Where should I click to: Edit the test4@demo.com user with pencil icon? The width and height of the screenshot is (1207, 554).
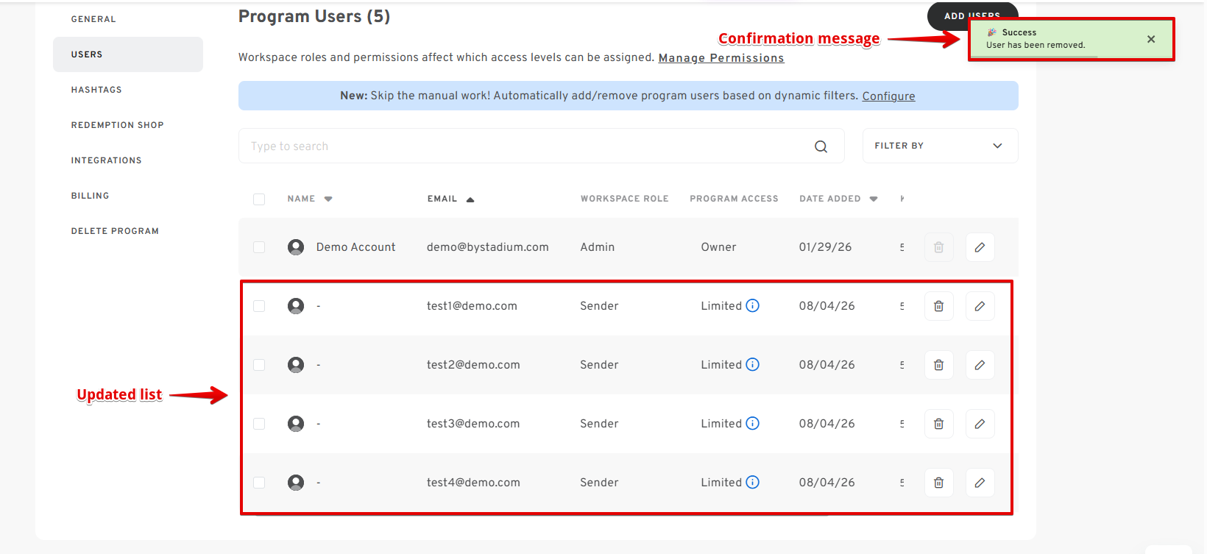(980, 483)
